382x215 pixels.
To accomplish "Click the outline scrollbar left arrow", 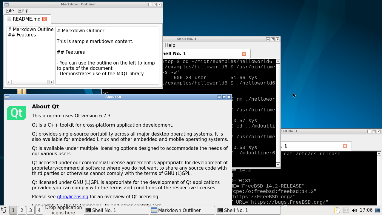I will click(9, 82).
